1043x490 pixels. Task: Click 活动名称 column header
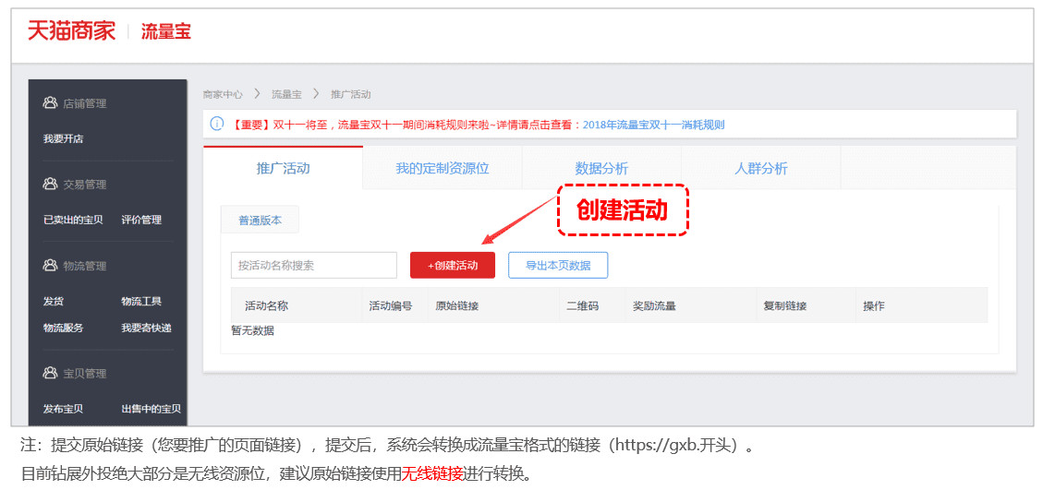[266, 305]
